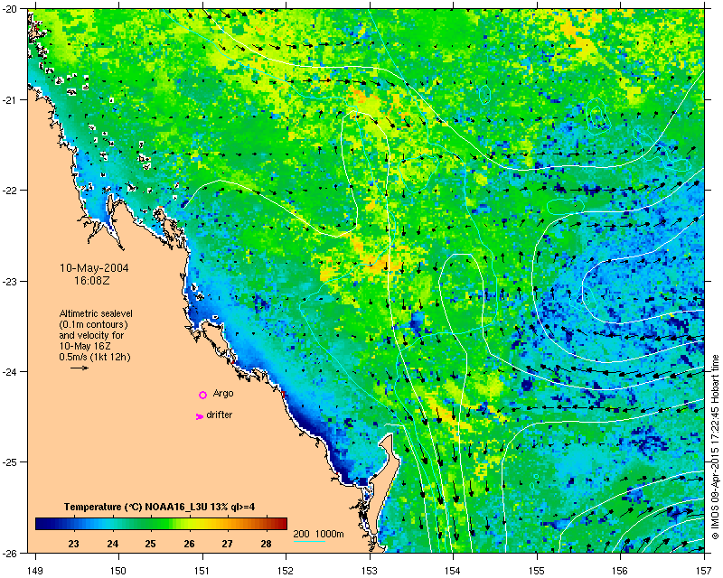Click the cyan 200m contour legend line
Viewport: 723px width, 578px height.
(x=309, y=541)
